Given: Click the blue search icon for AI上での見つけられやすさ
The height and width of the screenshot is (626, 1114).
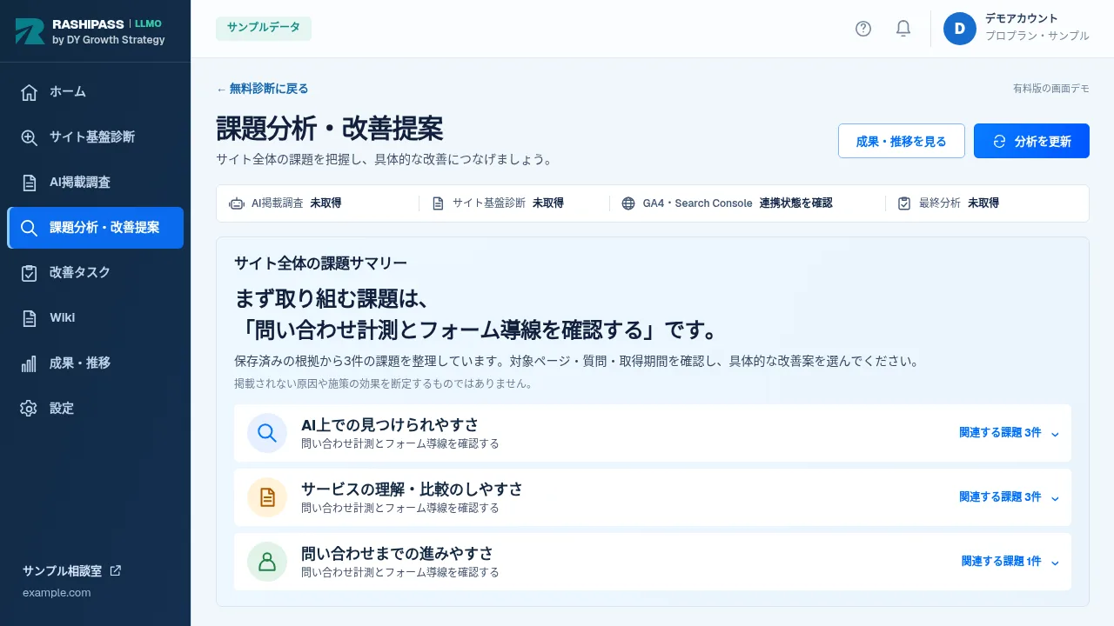Looking at the screenshot, I should pyautogui.click(x=267, y=433).
